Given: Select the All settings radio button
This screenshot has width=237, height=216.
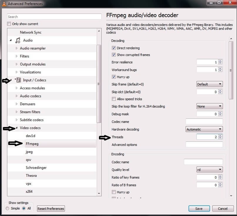Looking at the screenshot, I should (24, 208).
